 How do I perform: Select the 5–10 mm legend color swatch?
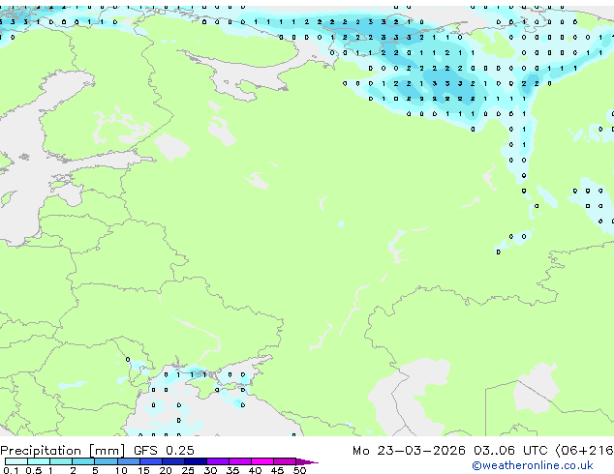pos(106,461)
